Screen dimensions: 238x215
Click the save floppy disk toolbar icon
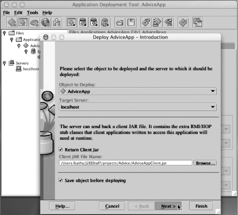(131, 23)
